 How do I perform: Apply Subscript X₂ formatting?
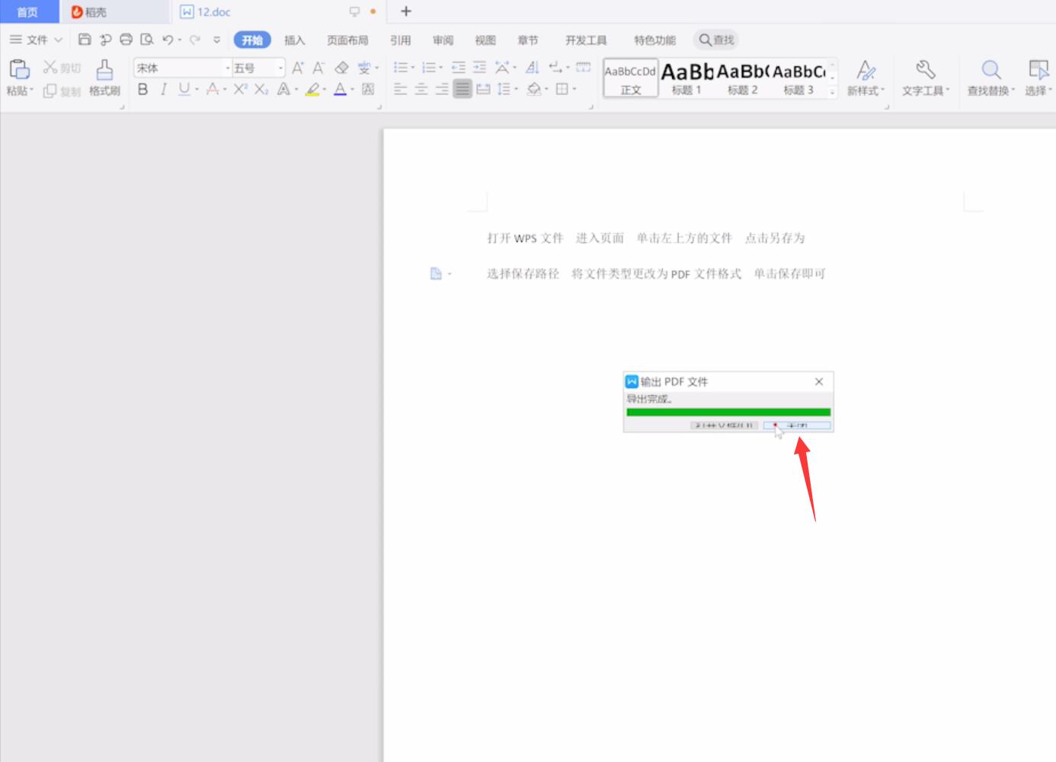click(261, 89)
